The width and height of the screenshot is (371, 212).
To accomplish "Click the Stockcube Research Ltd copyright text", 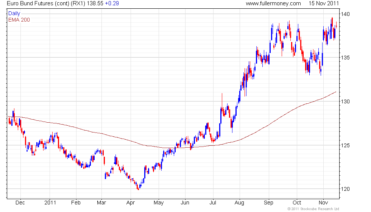I will (313, 209).
